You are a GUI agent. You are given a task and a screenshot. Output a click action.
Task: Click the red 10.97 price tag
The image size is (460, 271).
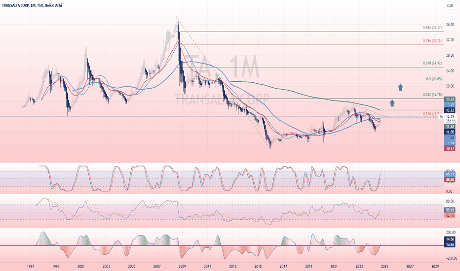[450, 148]
